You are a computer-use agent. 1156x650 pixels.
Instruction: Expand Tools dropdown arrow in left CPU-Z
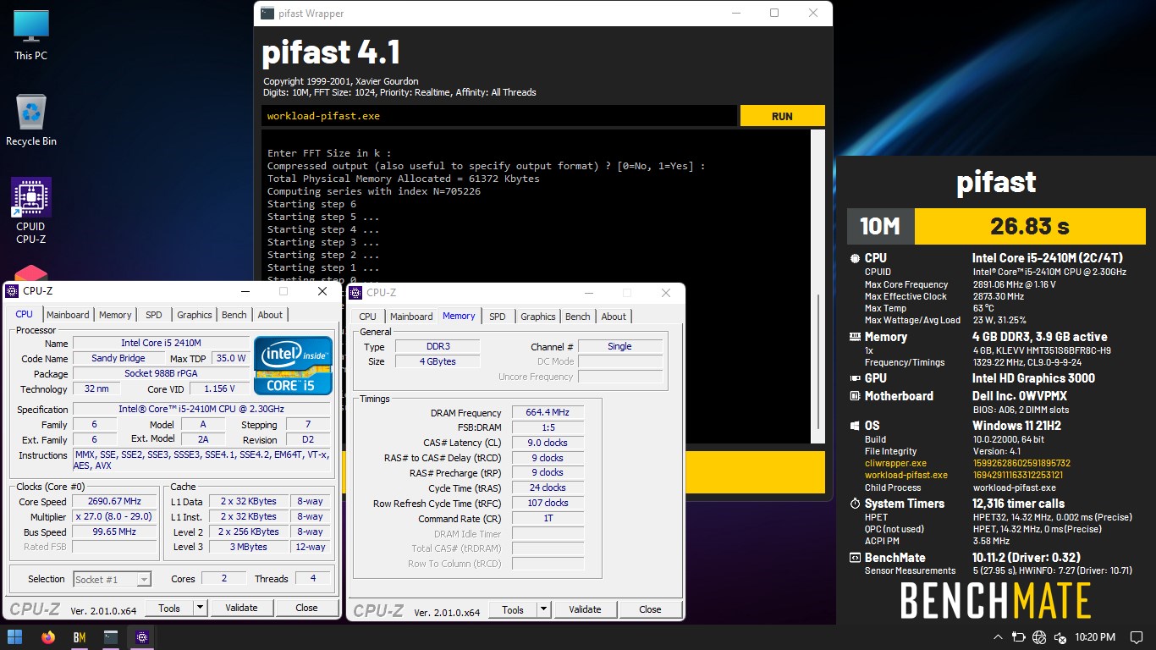click(x=200, y=608)
